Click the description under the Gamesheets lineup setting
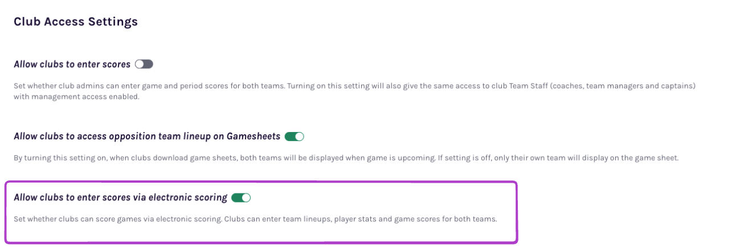 [x=346, y=158]
